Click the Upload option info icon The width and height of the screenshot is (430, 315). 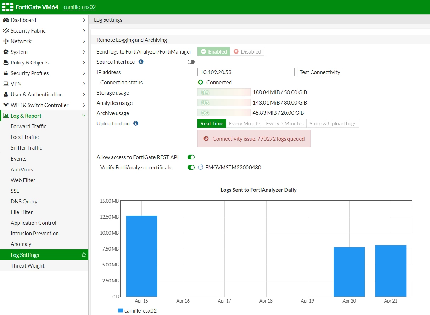coord(135,123)
